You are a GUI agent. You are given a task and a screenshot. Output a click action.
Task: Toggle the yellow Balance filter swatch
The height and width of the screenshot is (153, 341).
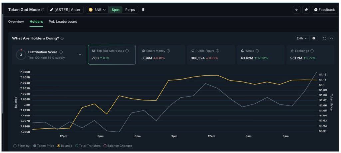coord(59,146)
